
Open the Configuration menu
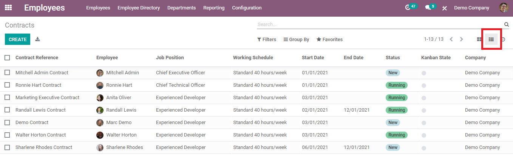click(247, 8)
